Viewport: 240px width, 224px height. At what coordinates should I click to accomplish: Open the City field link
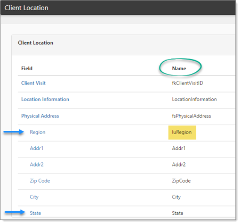34,197
